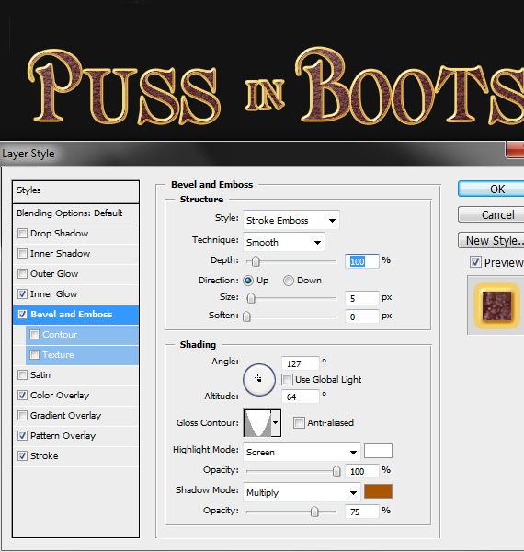Uncheck the Inner Glow checkbox

tap(22, 294)
